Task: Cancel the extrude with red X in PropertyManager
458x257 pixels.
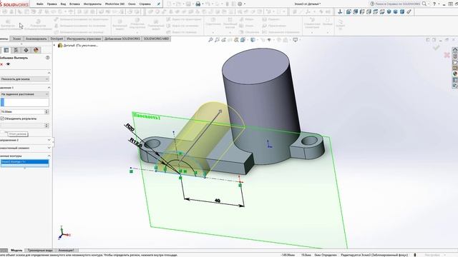Action: click(1, 64)
